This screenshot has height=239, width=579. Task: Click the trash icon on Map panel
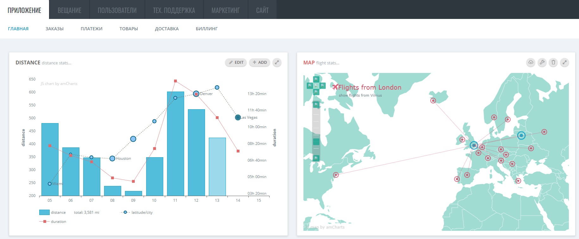(x=553, y=63)
